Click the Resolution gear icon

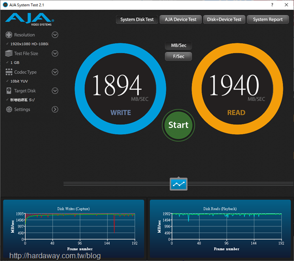pyautogui.click(x=9, y=35)
